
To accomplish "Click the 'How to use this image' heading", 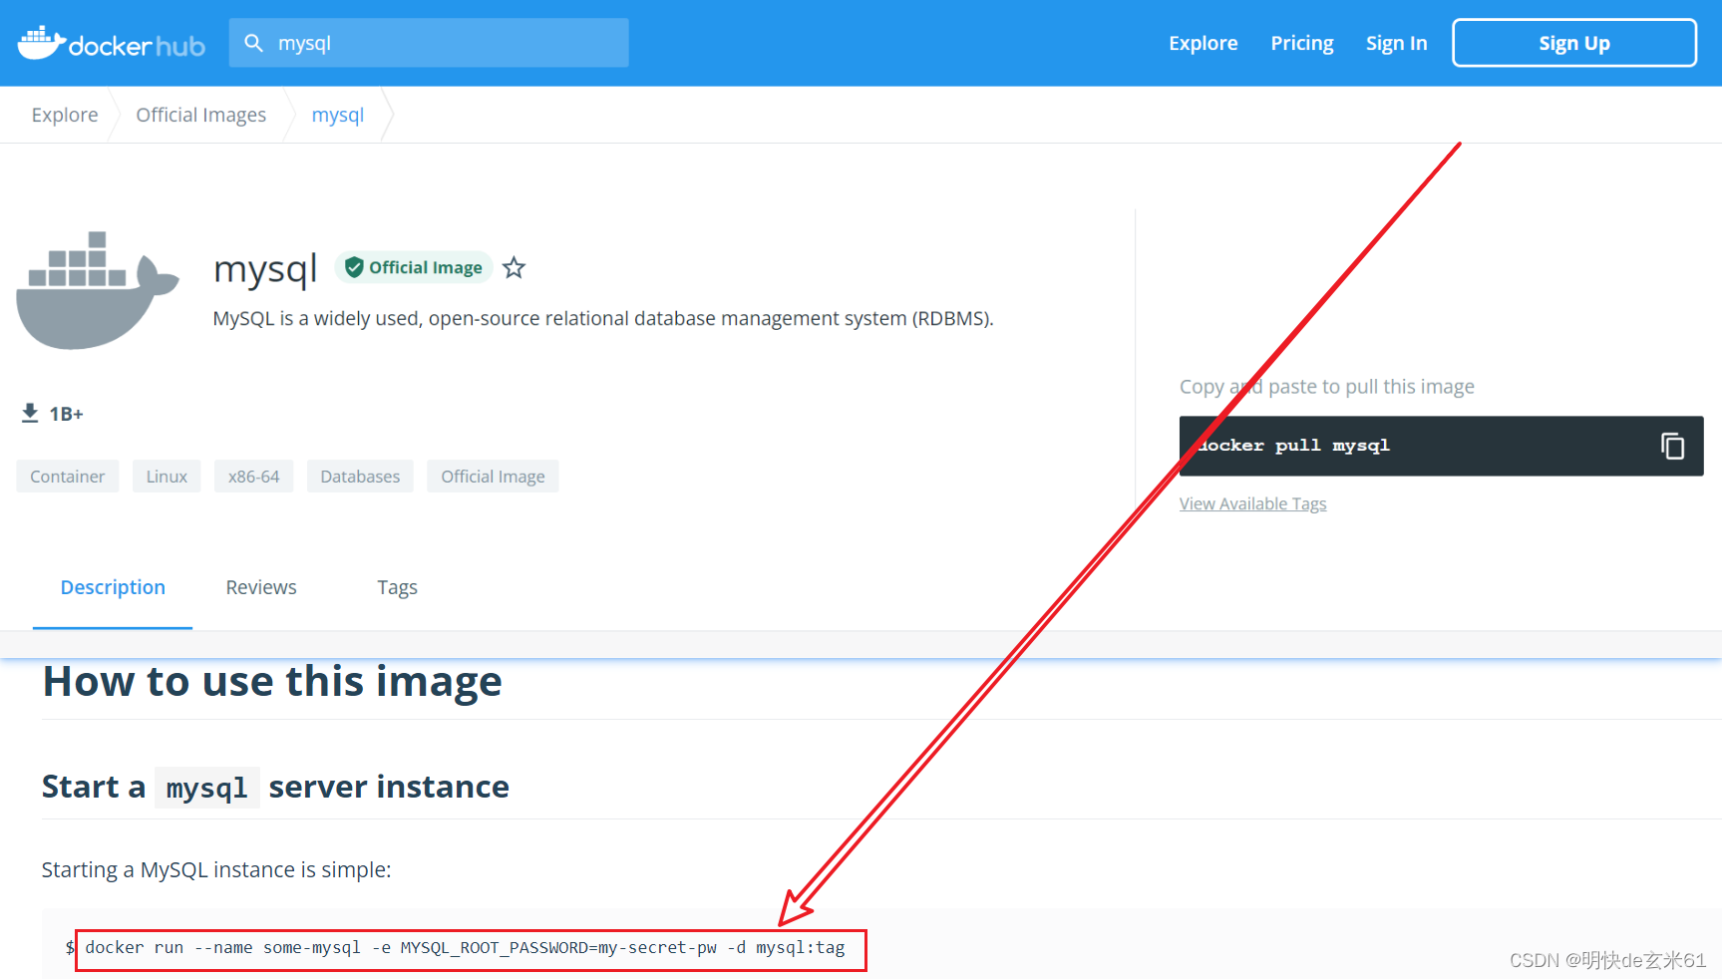I will 272,682.
